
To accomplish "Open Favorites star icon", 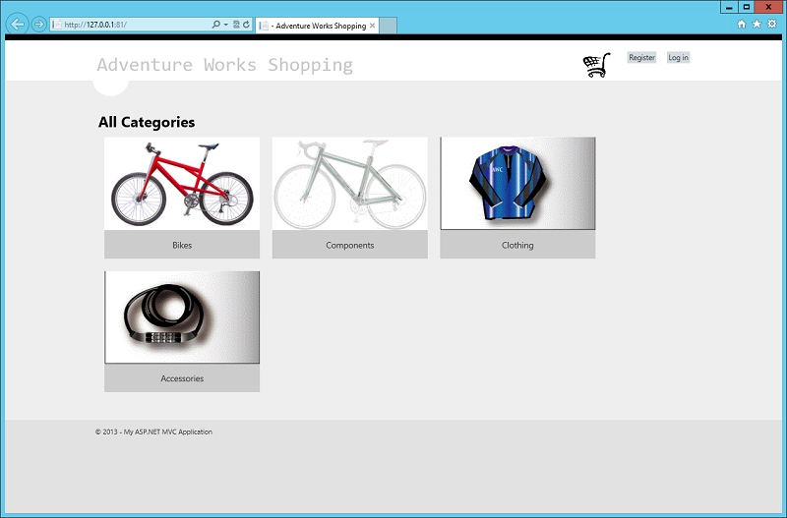I will pos(757,24).
